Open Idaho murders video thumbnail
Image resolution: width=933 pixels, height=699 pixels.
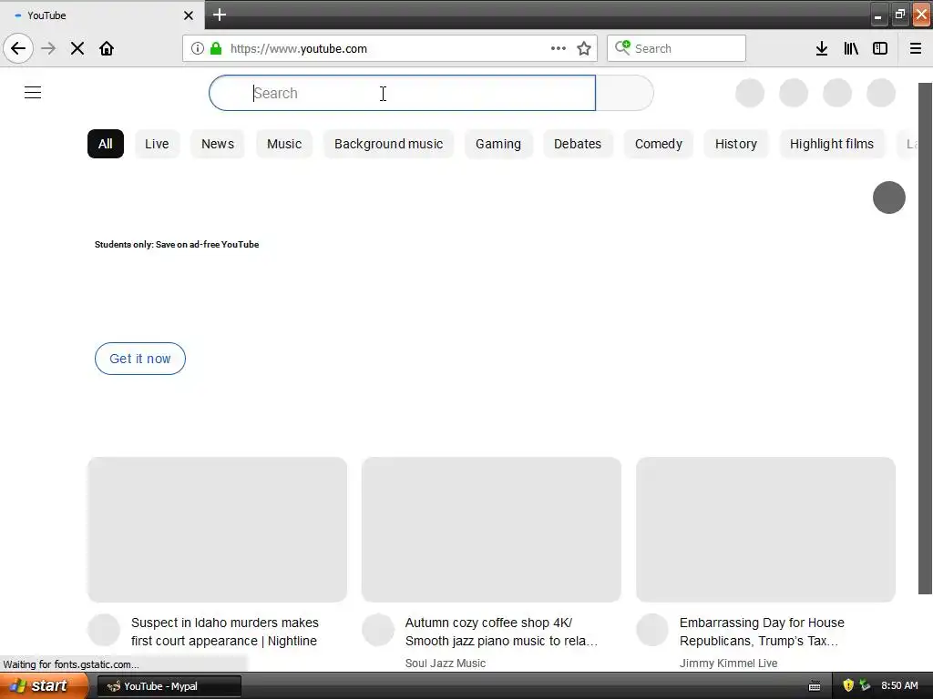[x=217, y=530]
